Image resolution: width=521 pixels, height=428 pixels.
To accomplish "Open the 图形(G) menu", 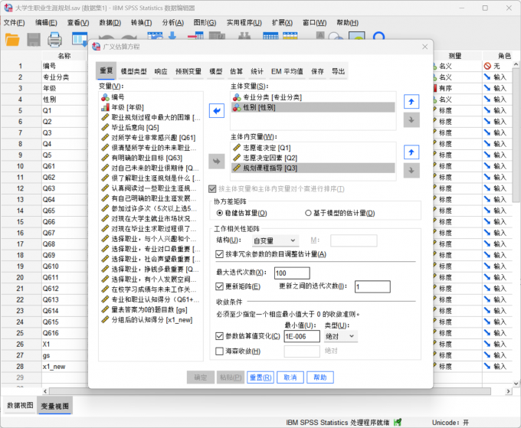I will pos(205,22).
